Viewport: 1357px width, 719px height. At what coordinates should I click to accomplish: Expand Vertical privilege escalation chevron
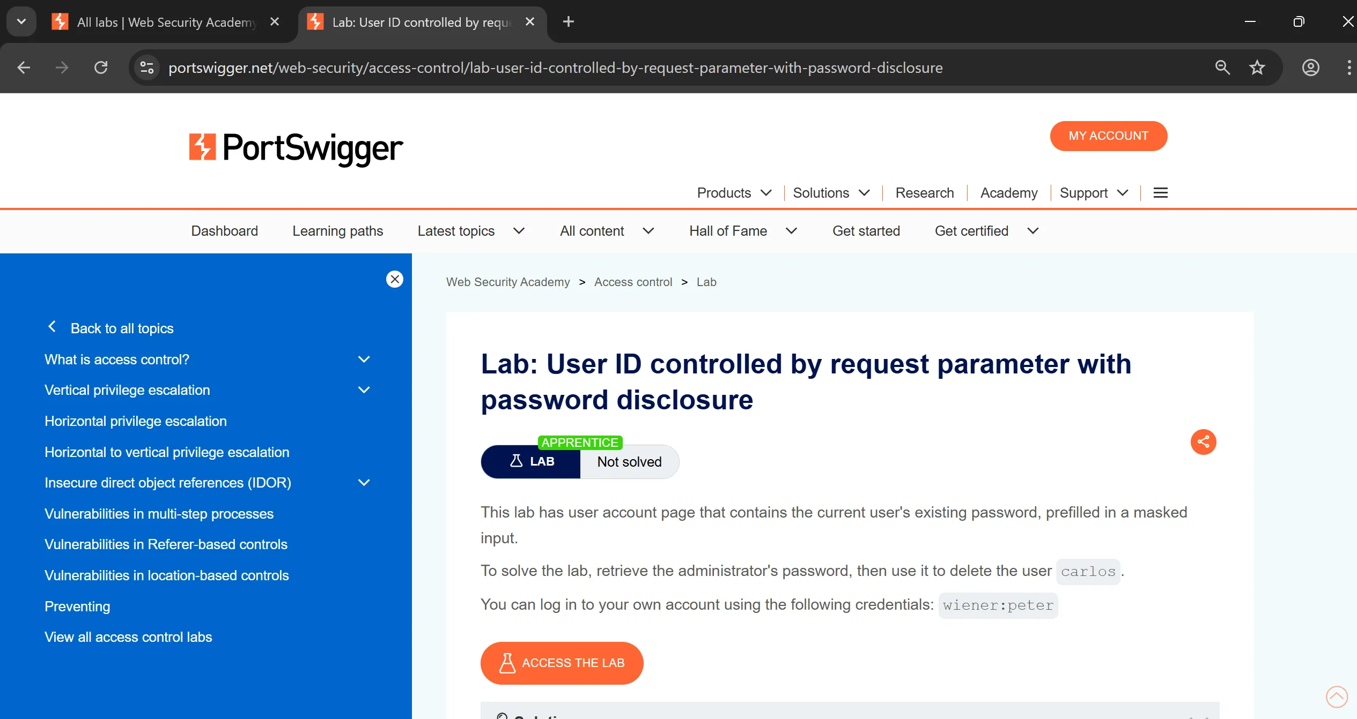click(x=364, y=390)
